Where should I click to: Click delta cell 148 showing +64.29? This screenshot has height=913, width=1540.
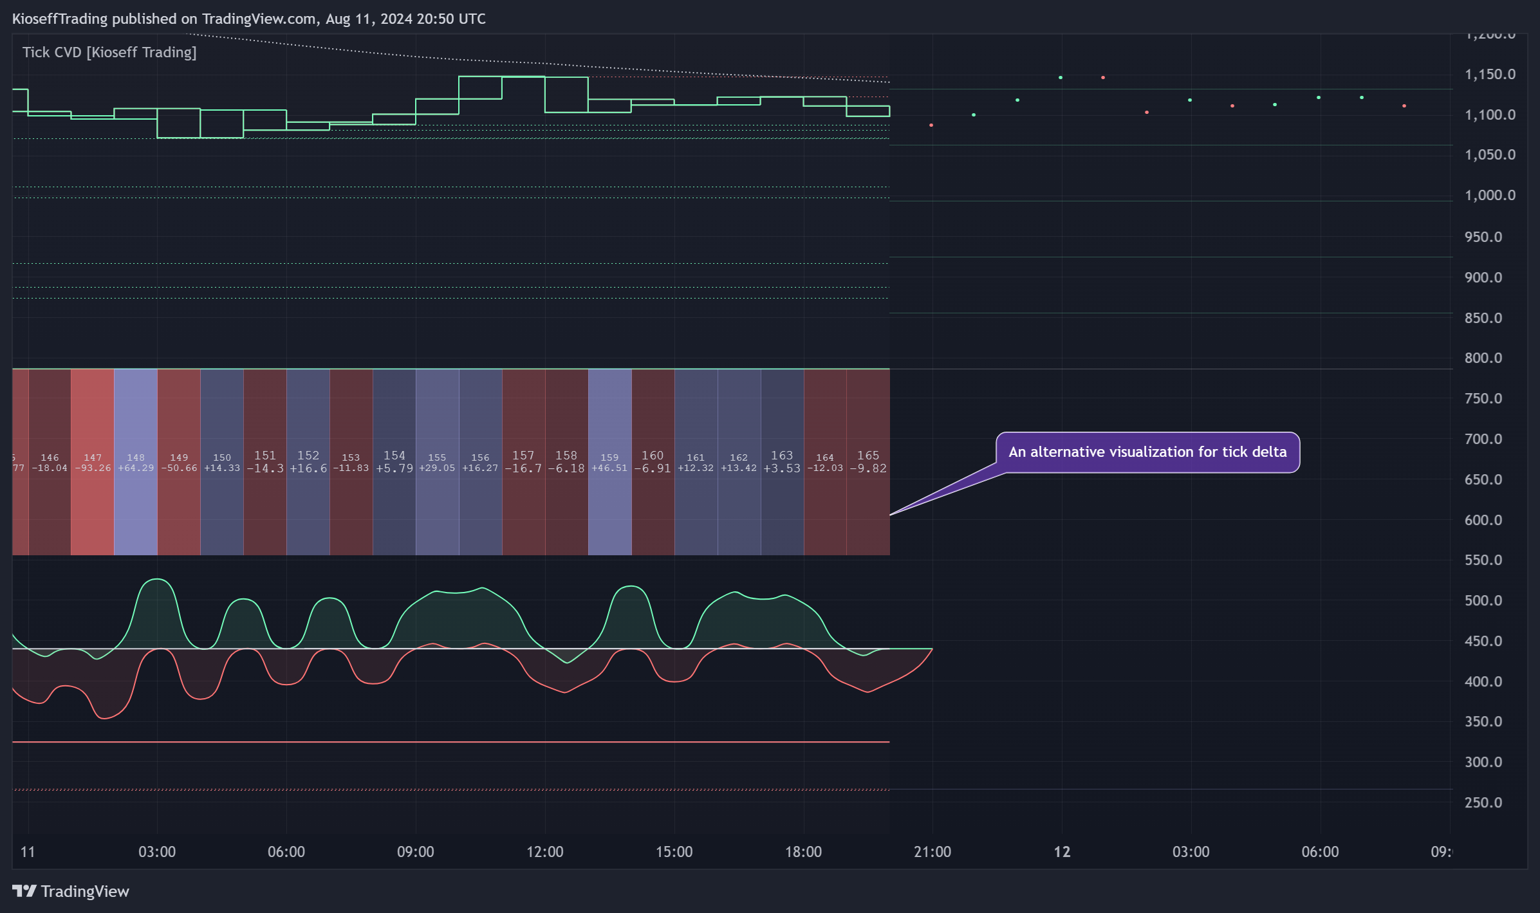pyautogui.click(x=136, y=462)
